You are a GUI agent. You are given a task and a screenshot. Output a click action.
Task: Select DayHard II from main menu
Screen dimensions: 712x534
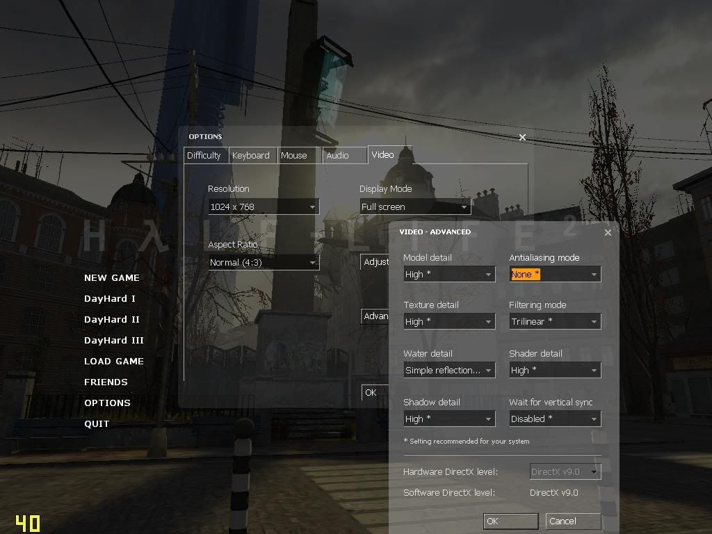click(112, 320)
